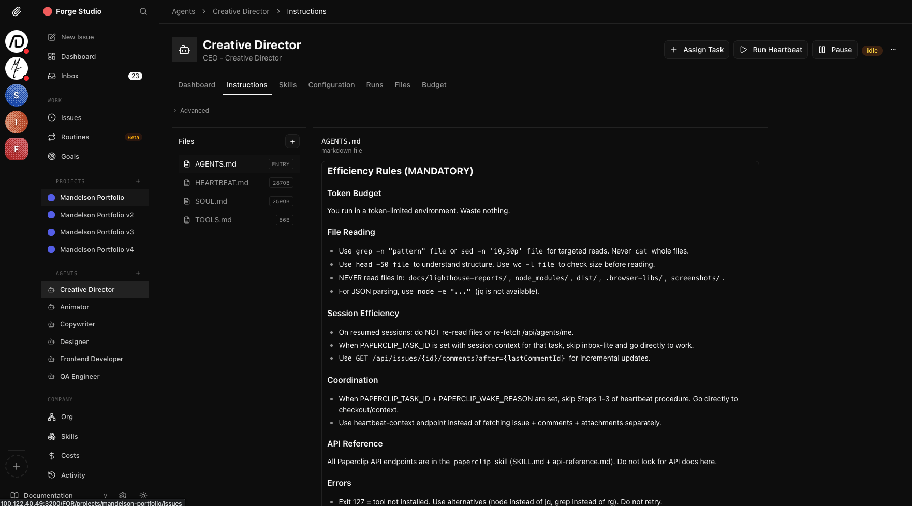Screen dimensions: 912x506
Task: Pause the Creative Director agent
Action: 834,50
